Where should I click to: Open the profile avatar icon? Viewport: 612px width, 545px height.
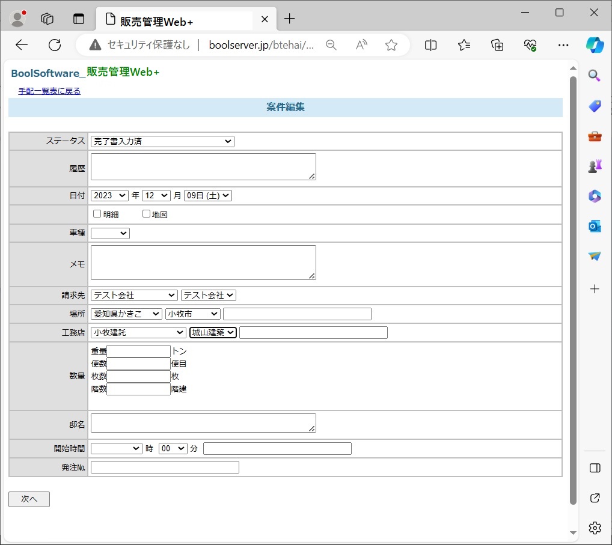pos(17,19)
